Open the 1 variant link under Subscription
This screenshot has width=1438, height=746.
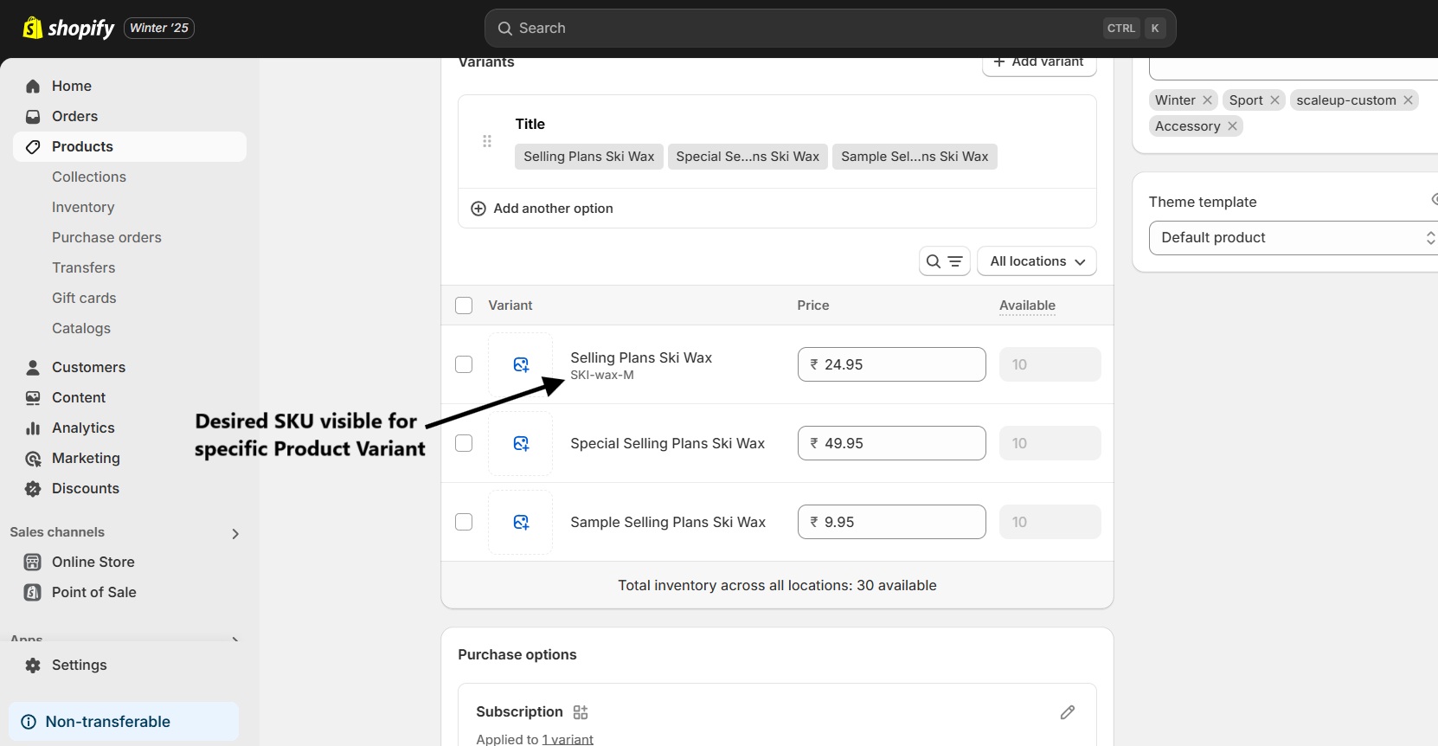click(568, 739)
